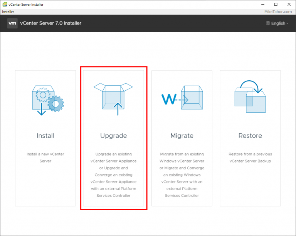Screen dimensions: 296x236
Task: Click the globe language icon
Action: point(268,23)
